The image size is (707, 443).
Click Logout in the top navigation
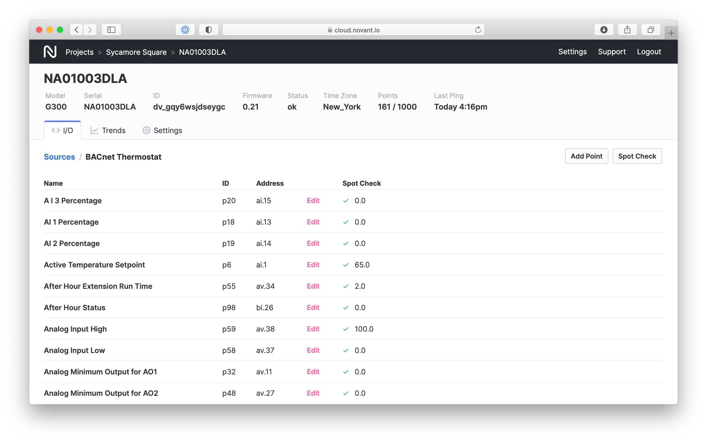click(x=649, y=52)
